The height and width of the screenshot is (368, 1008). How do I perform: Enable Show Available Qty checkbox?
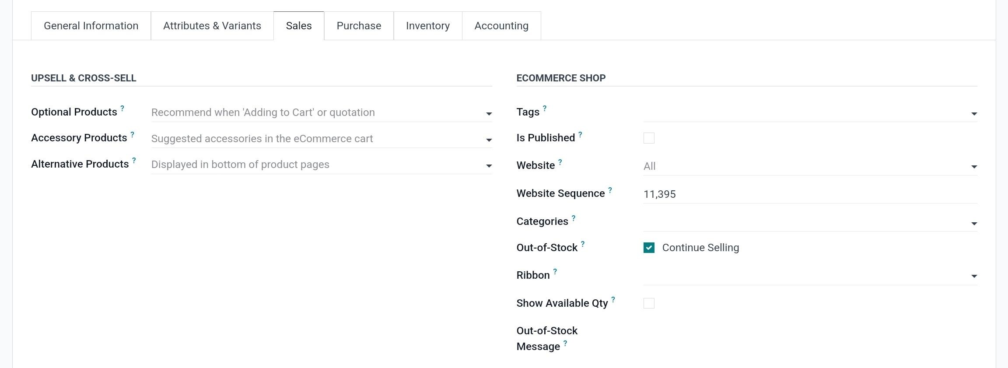tap(649, 303)
